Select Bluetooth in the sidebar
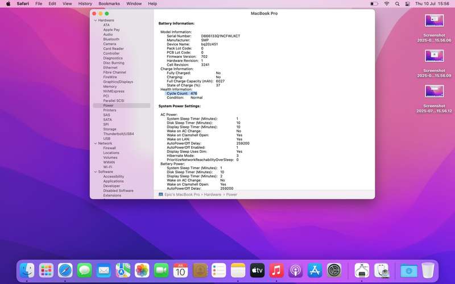 pos(111,39)
